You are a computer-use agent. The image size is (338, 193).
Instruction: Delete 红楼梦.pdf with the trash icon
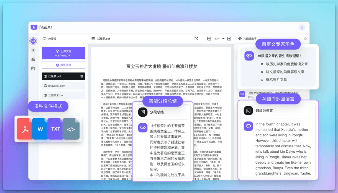point(81,76)
